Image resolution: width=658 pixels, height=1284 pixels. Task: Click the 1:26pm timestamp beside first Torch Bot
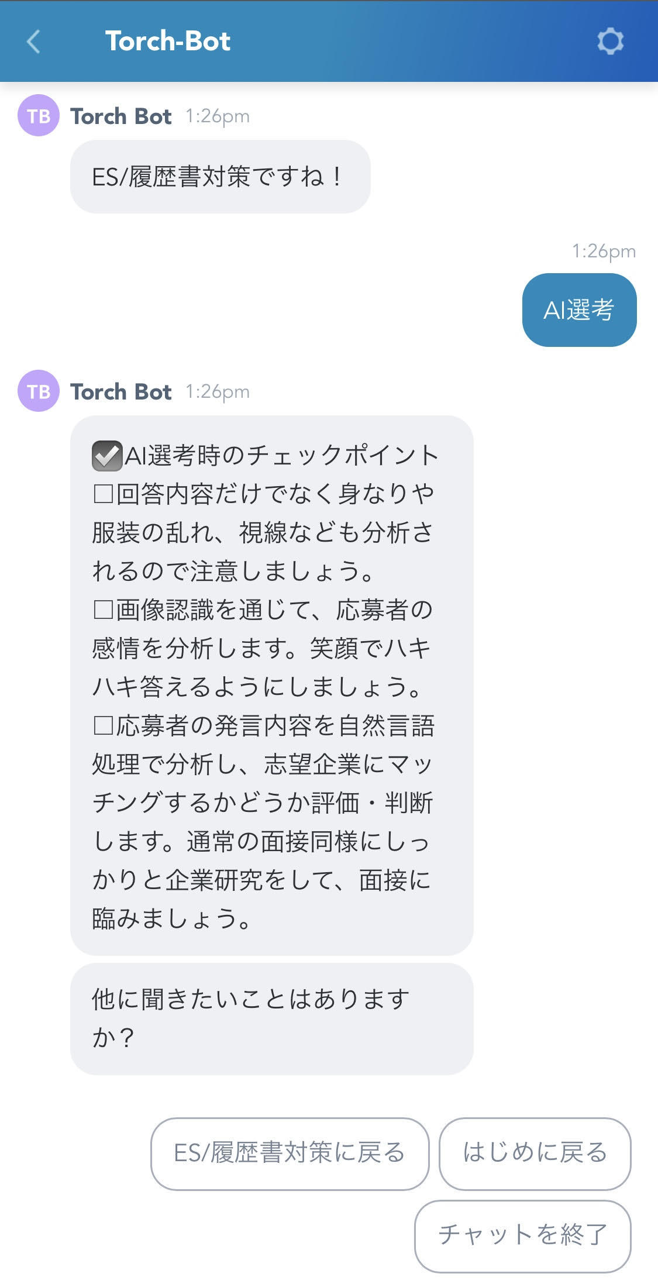pos(218,116)
